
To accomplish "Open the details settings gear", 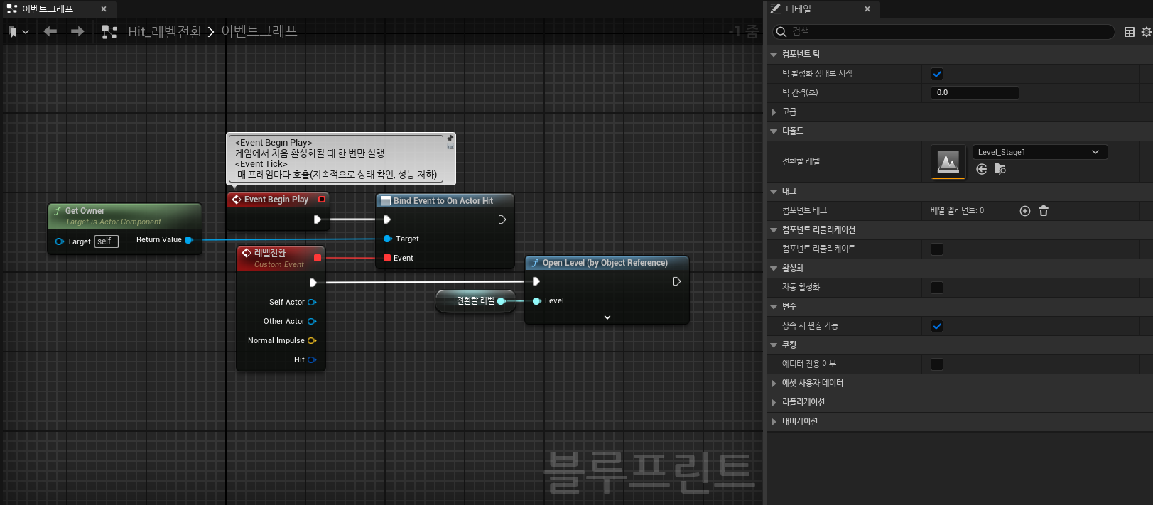I will [1146, 32].
